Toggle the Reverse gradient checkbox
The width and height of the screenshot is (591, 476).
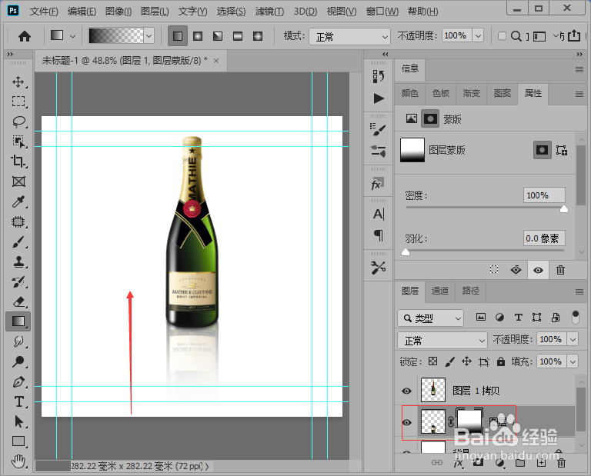point(502,36)
